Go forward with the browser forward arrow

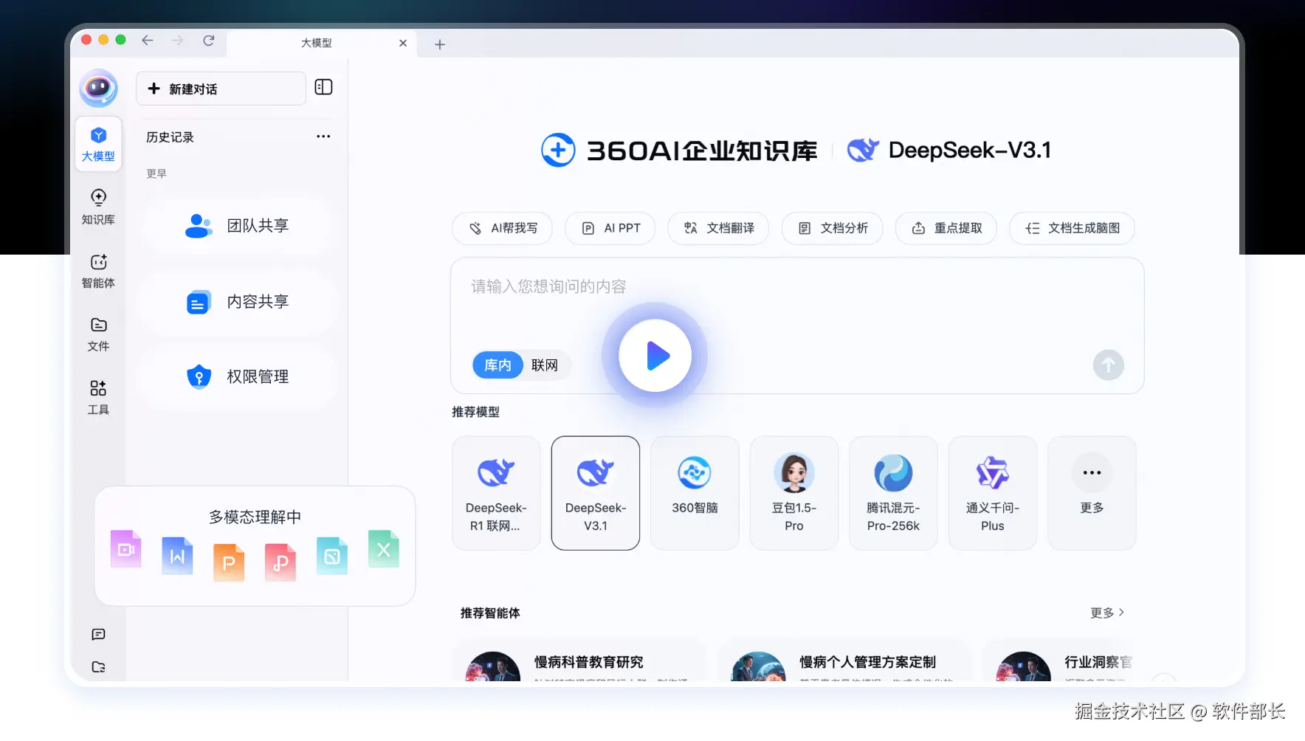[x=177, y=41]
